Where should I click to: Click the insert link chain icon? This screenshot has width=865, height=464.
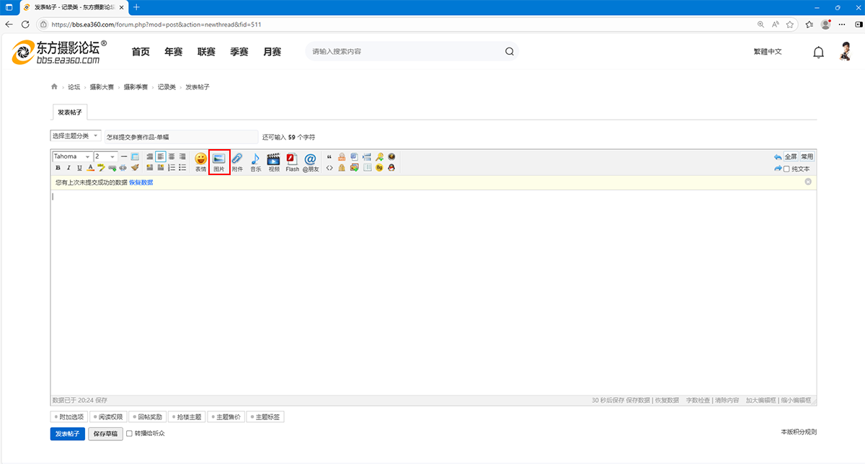pyautogui.click(x=112, y=168)
